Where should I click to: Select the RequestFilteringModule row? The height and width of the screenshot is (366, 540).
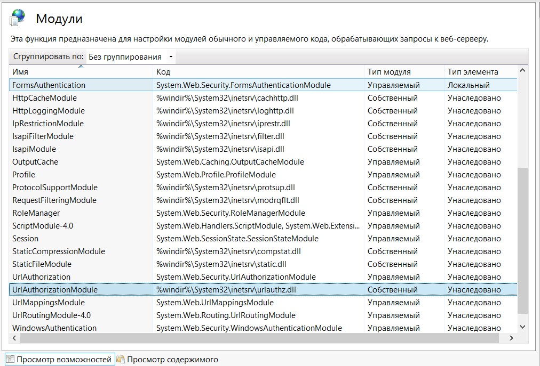[x=263, y=200]
